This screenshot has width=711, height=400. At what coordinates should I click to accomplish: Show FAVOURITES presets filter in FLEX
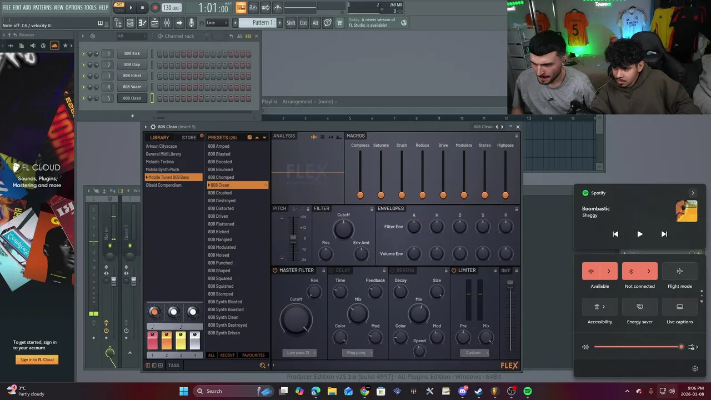(253, 355)
